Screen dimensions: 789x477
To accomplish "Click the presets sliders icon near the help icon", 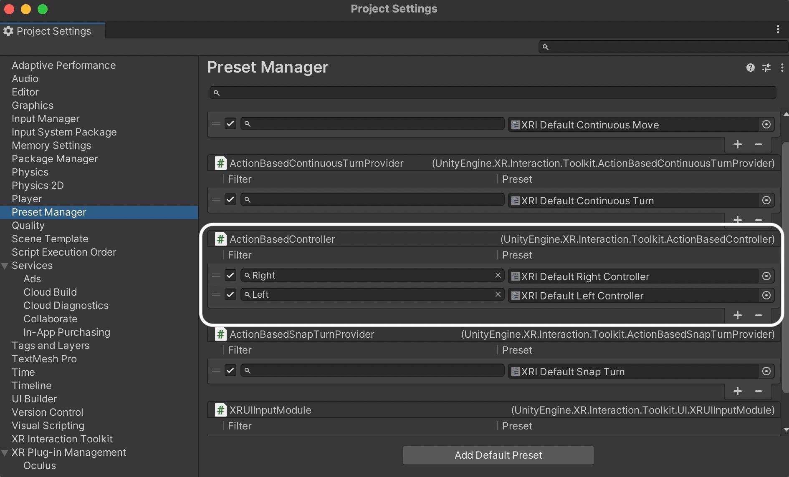I will coord(767,67).
